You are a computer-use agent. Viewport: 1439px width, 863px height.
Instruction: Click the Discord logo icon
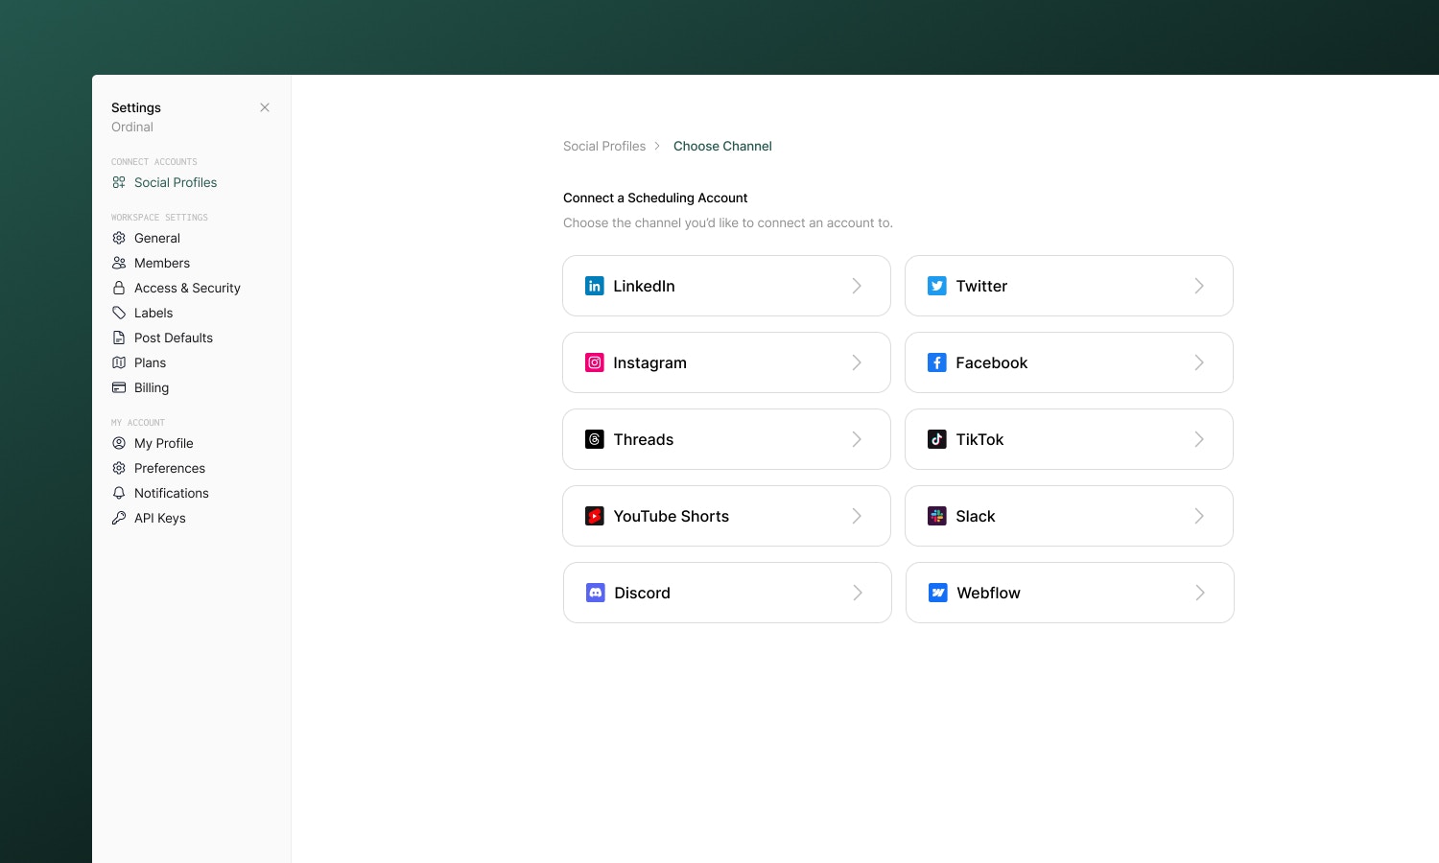pyautogui.click(x=595, y=593)
